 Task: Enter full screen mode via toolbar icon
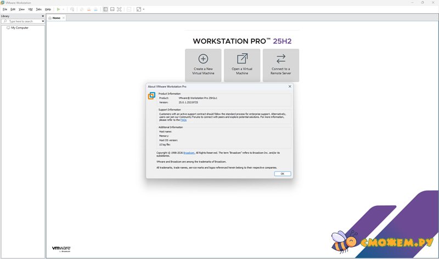pyautogui.click(x=119, y=9)
